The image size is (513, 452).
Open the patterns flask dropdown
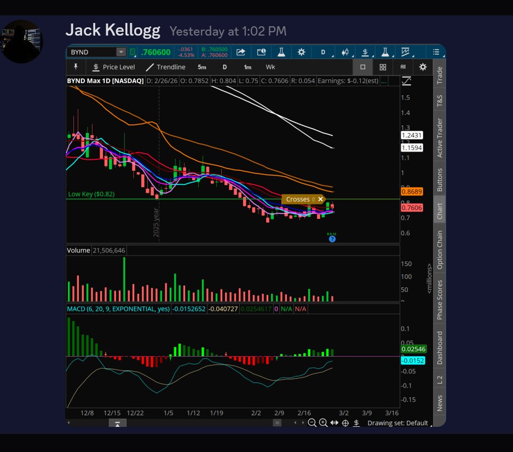click(x=386, y=53)
